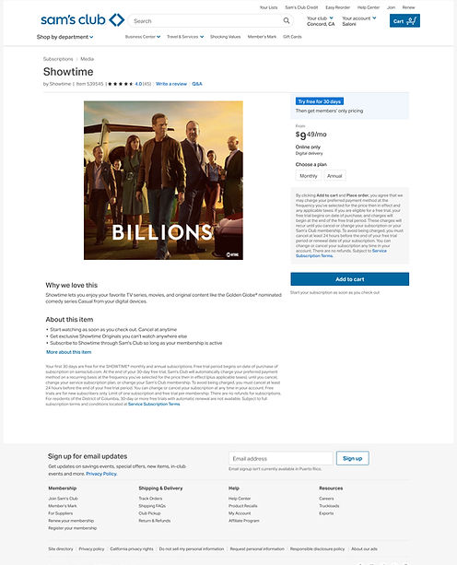Click the Q&A link
Screen dimensions: 457x565
[x=197, y=84]
